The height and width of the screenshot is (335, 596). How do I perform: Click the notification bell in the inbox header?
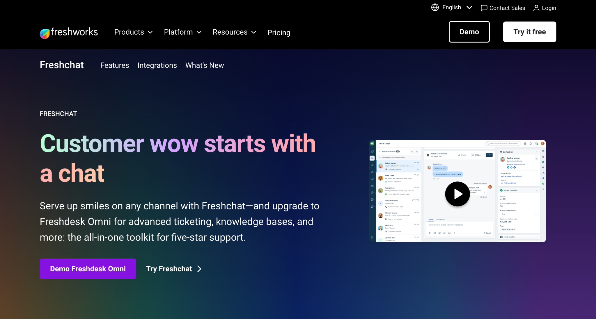(531, 144)
